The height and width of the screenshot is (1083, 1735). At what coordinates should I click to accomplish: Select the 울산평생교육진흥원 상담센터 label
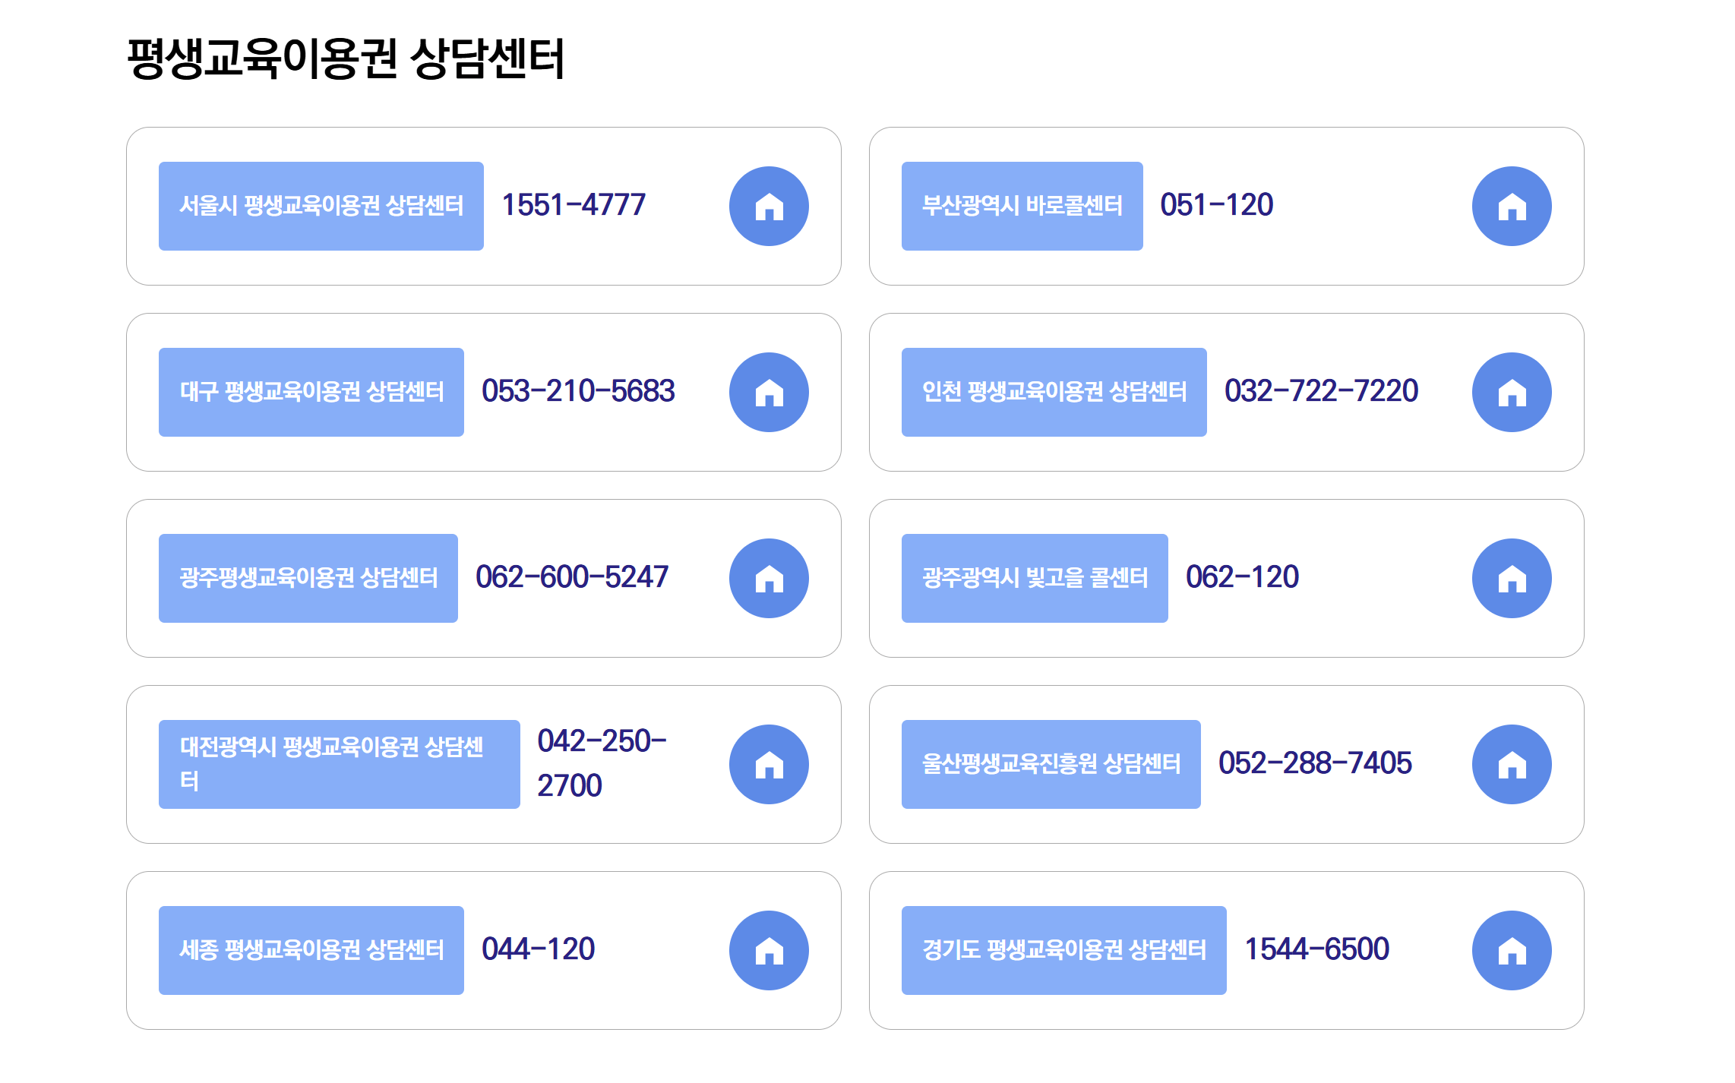click(x=1051, y=764)
